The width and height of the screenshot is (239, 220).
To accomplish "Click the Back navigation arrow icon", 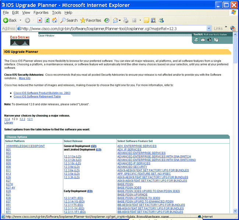I will 6,20.
